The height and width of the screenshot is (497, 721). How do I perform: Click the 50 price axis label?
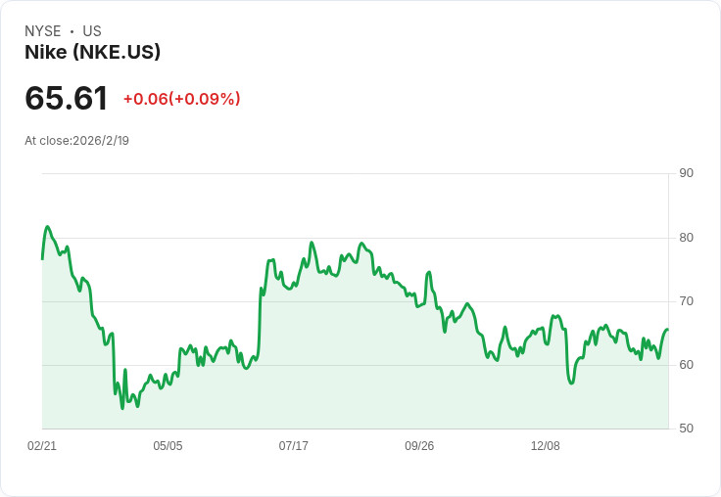687,429
